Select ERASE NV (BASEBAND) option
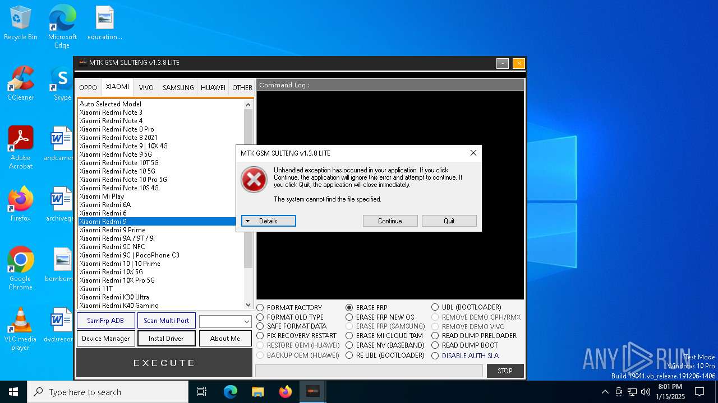The width and height of the screenshot is (718, 403). 385,345
